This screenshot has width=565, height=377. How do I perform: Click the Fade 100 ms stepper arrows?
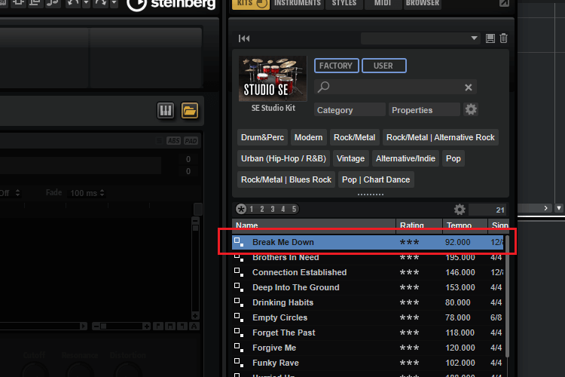(x=102, y=193)
